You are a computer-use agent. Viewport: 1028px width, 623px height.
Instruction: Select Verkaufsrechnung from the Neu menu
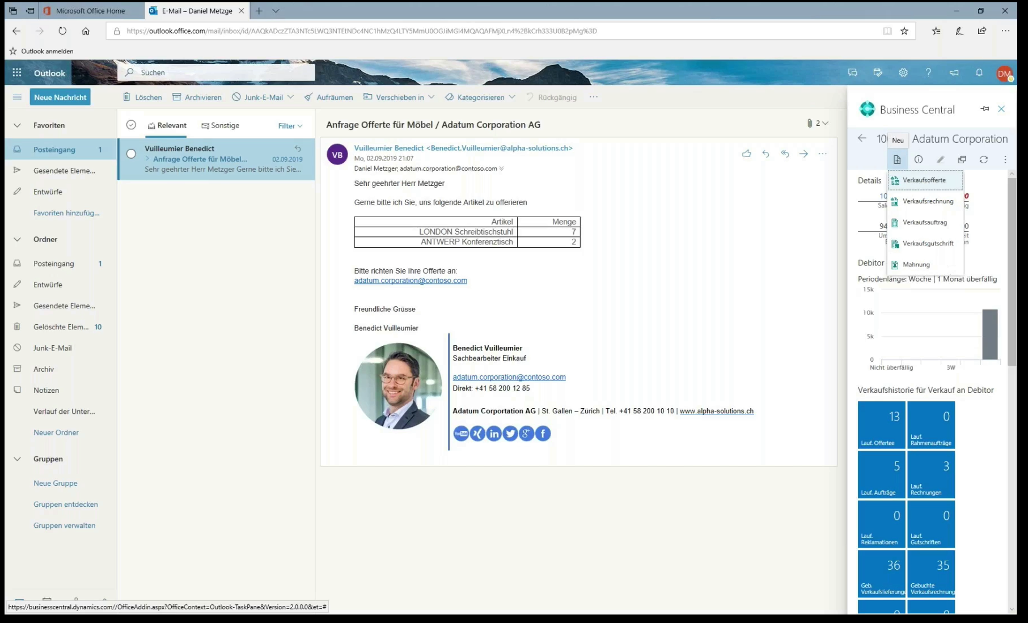[x=925, y=201]
